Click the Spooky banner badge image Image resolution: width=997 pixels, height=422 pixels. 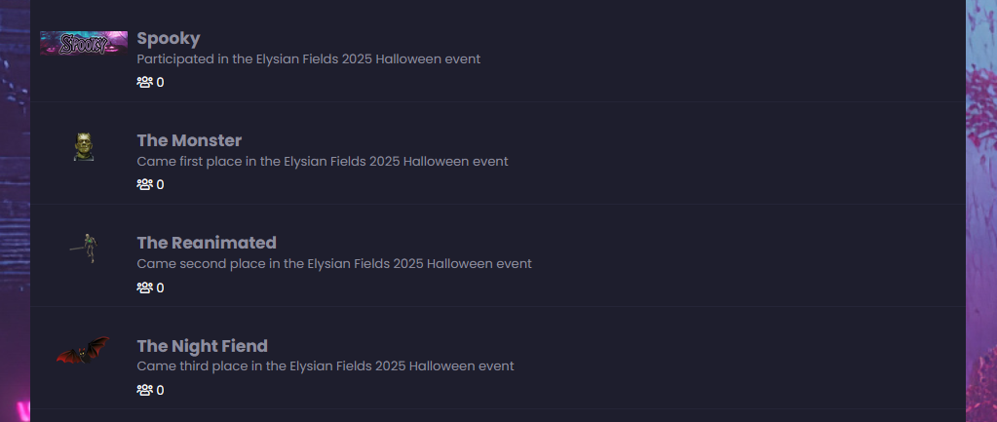click(84, 43)
